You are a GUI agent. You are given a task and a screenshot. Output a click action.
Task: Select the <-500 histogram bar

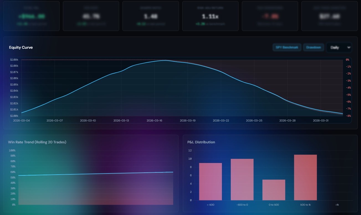(x=211, y=182)
